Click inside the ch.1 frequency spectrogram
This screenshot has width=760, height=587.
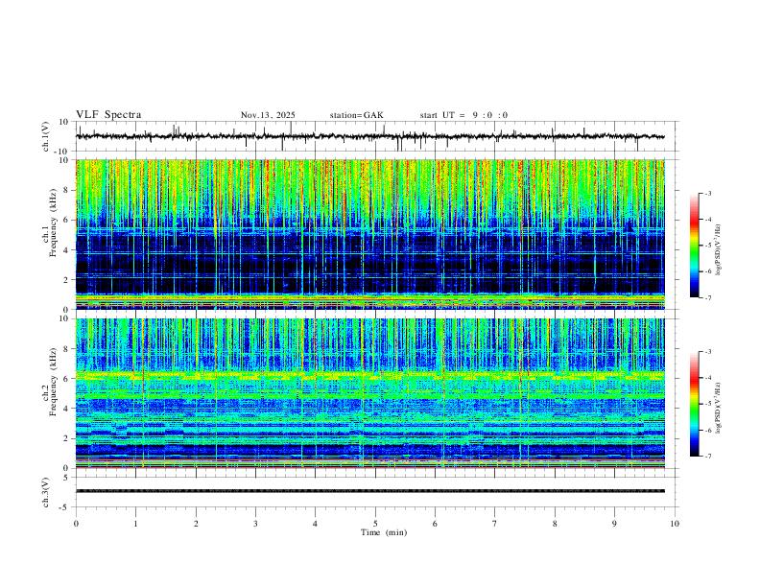point(370,234)
